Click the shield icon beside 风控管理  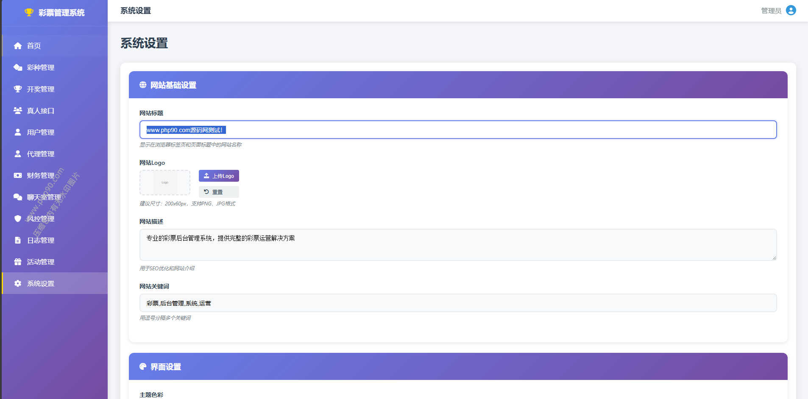pyautogui.click(x=18, y=219)
